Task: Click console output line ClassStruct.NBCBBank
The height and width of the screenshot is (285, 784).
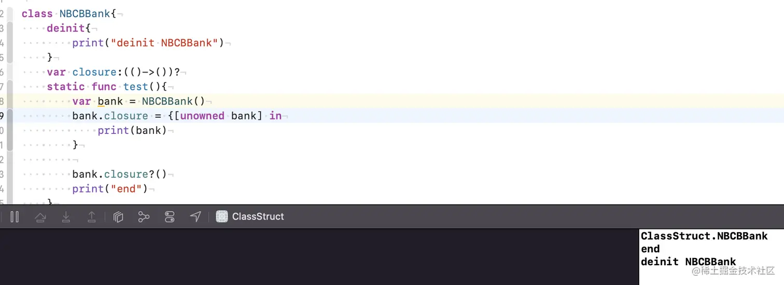Action: coord(704,236)
